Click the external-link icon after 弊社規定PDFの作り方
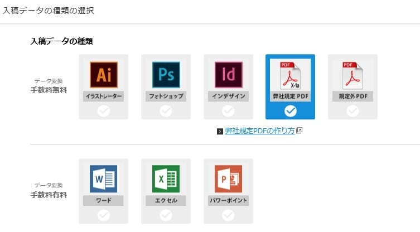 click(x=299, y=130)
